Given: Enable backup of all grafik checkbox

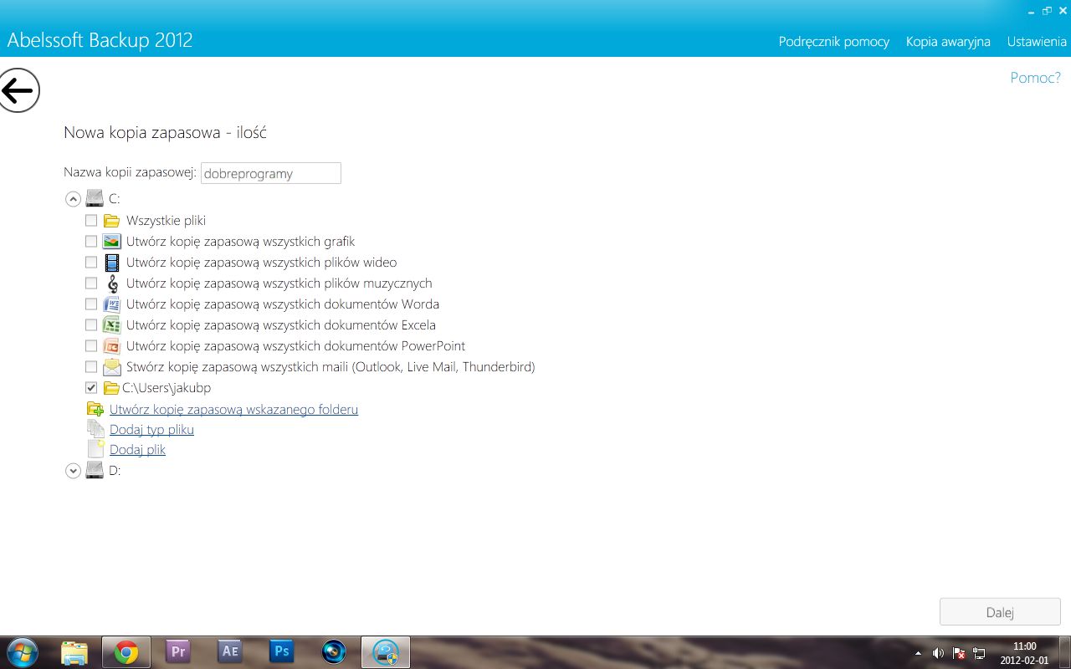Looking at the screenshot, I should click(x=91, y=242).
